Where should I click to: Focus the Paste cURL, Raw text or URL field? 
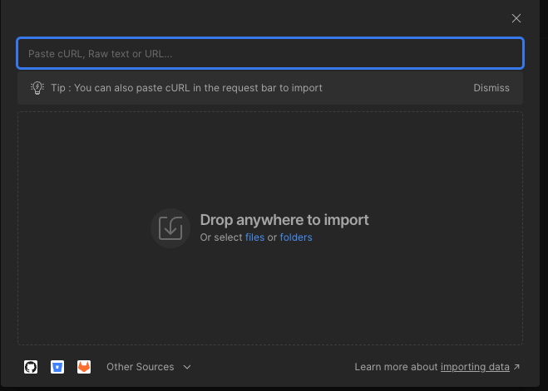[x=269, y=53]
